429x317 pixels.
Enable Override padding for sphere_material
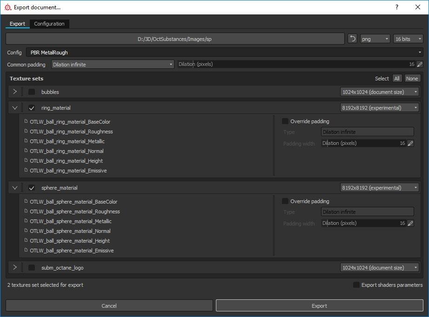tap(285, 201)
